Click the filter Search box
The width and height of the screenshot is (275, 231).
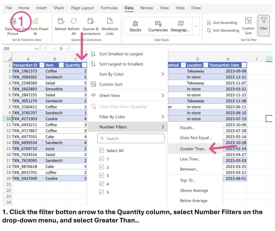(131, 138)
